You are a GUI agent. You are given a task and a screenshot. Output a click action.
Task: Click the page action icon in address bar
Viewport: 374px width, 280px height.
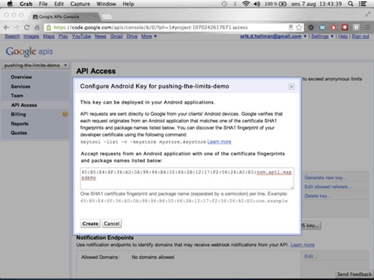(291, 27)
